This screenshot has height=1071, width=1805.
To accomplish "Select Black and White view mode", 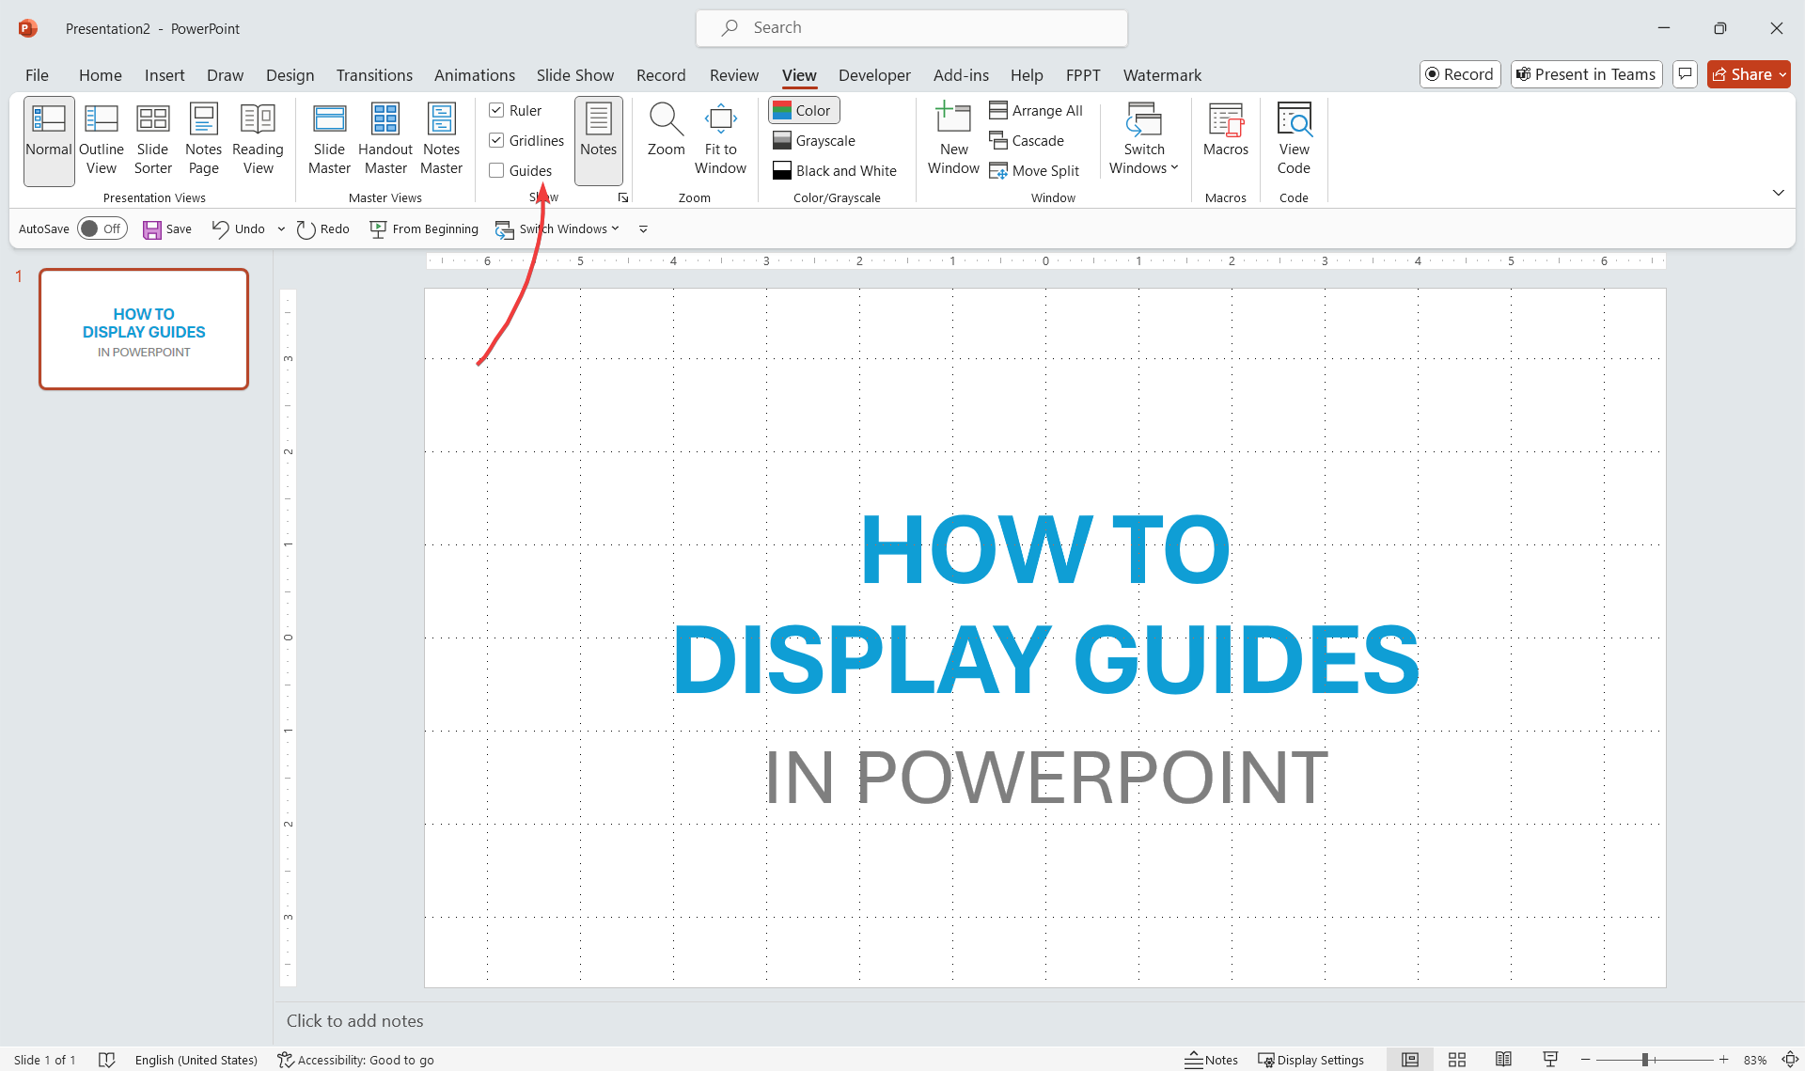I will tap(834, 170).
